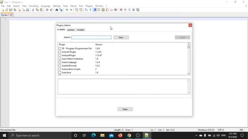Click the Open file toolbar icon
The height and width of the screenshot is (139, 248).
(7, 10)
